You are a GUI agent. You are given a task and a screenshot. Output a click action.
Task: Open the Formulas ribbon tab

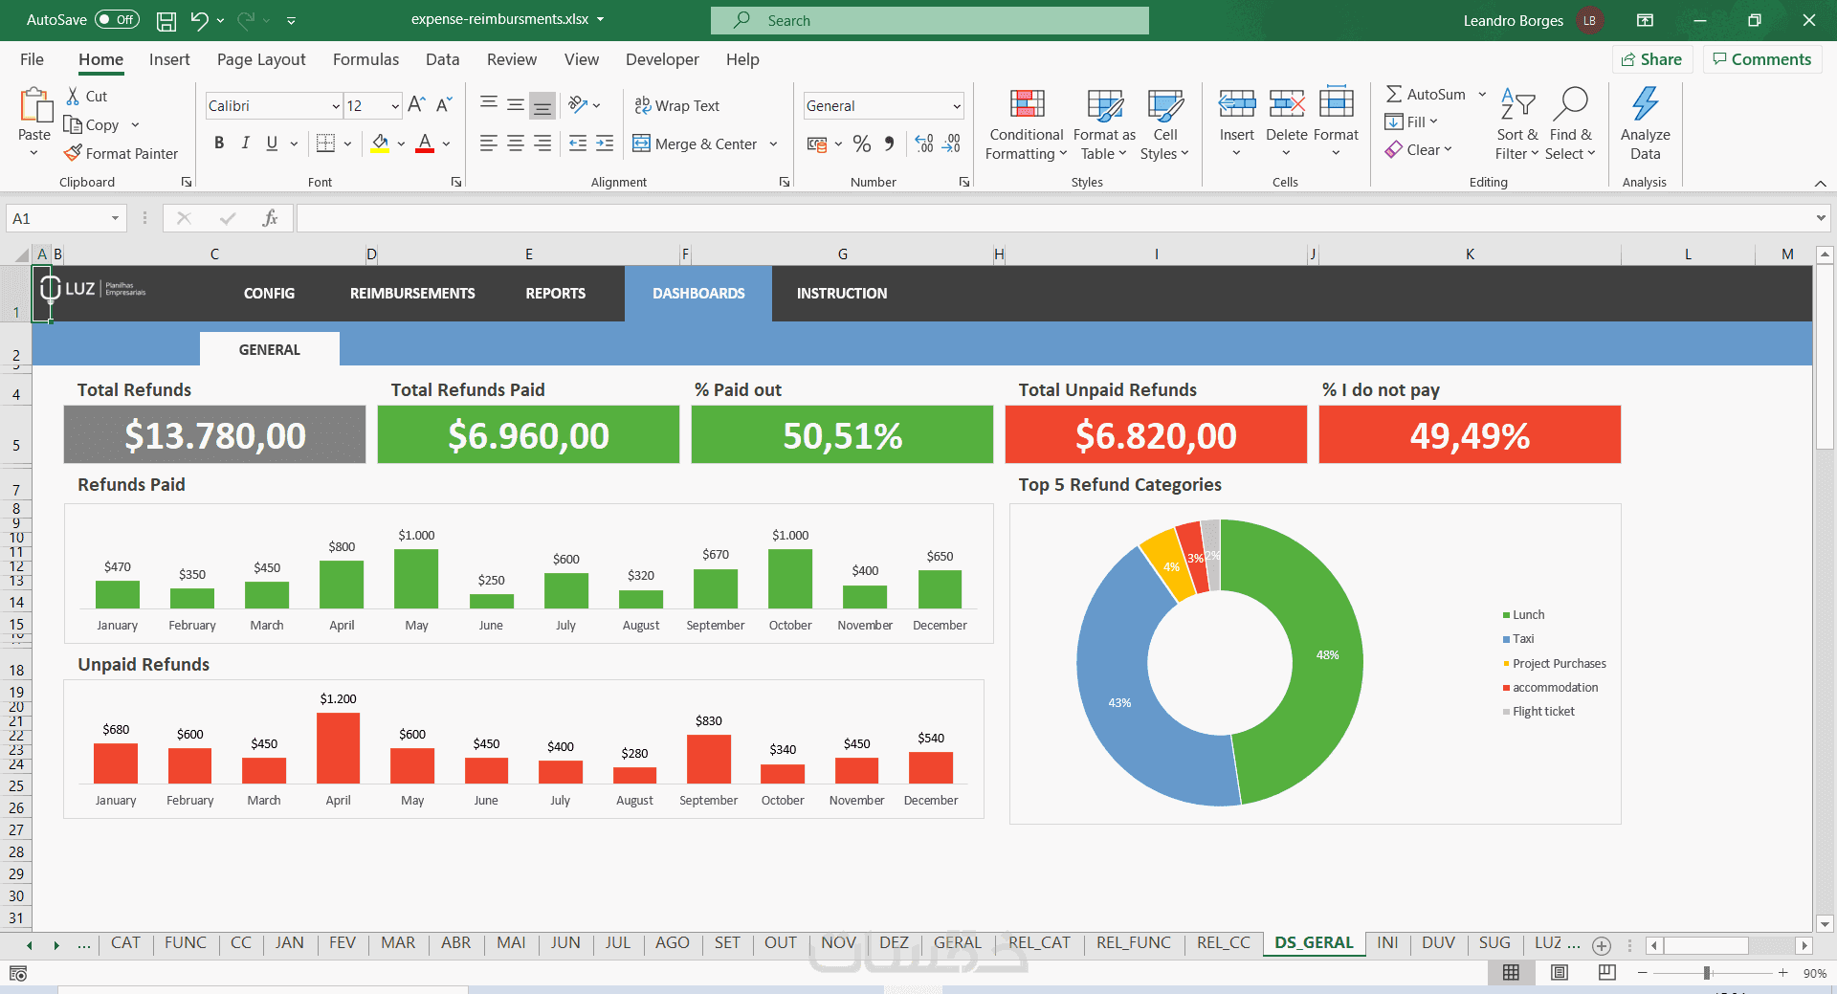(x=365, y=59)
